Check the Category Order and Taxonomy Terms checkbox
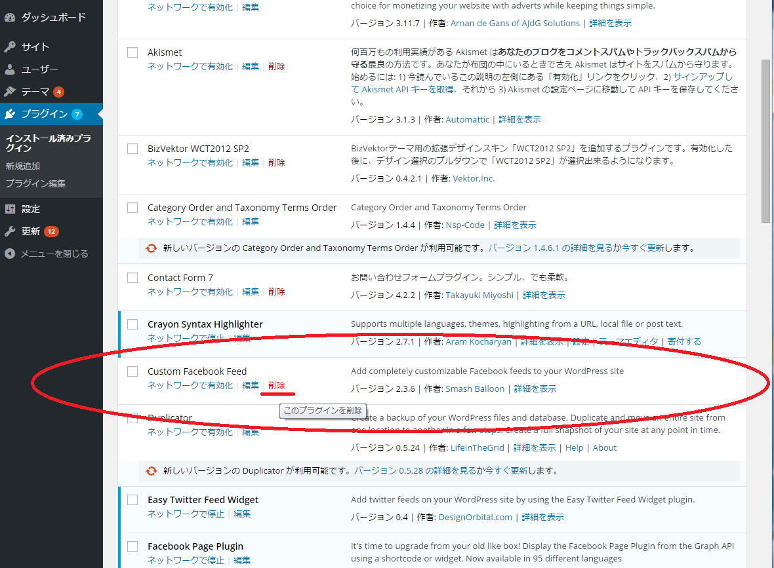 click(x=132, y=208)
